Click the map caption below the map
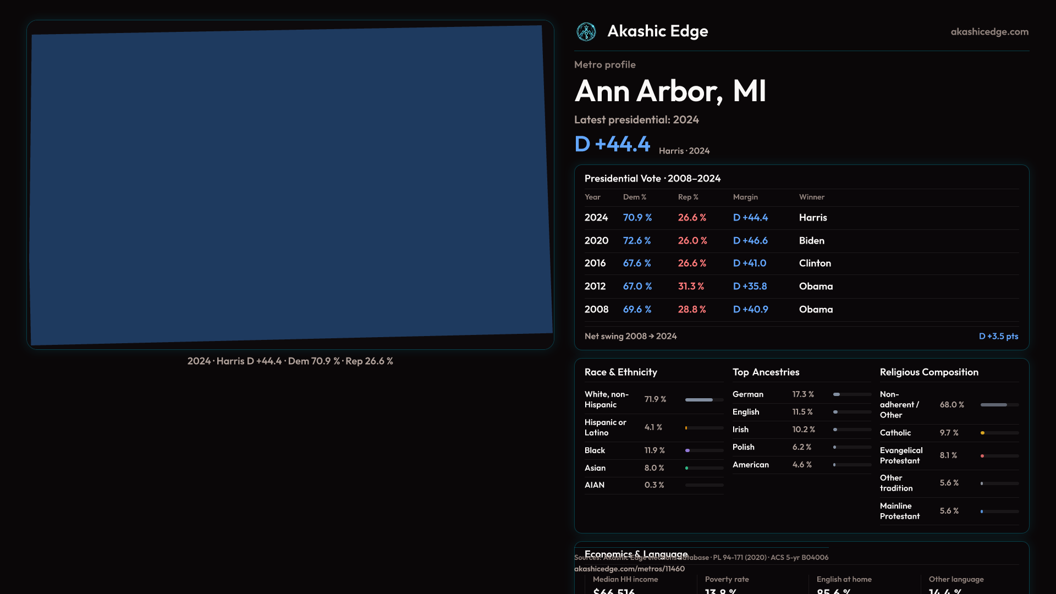The width and height of the screenshot is (1056, 594). [x=290, y=361]
